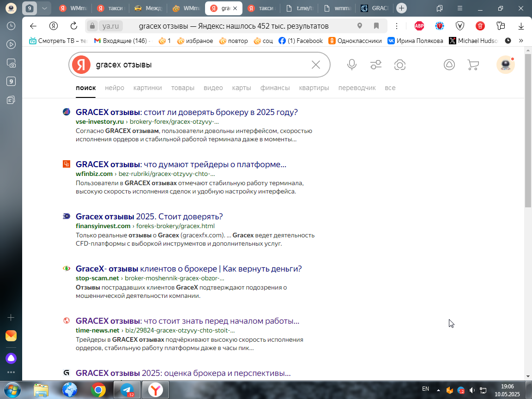Click the screenshot camera icon in sidebar
The image size is (532, 399).
pyautogui.click(x=11, y=63)
